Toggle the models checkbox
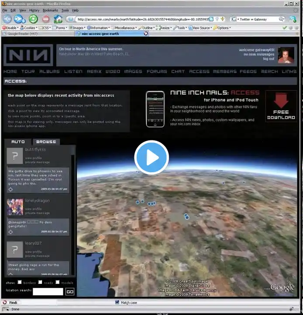This screenshot has width=303, height=315. click(58, 282)
